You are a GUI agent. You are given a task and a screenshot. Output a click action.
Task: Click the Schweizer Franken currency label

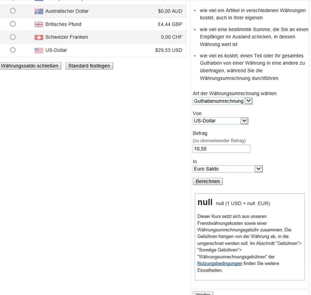coord(67,37)
